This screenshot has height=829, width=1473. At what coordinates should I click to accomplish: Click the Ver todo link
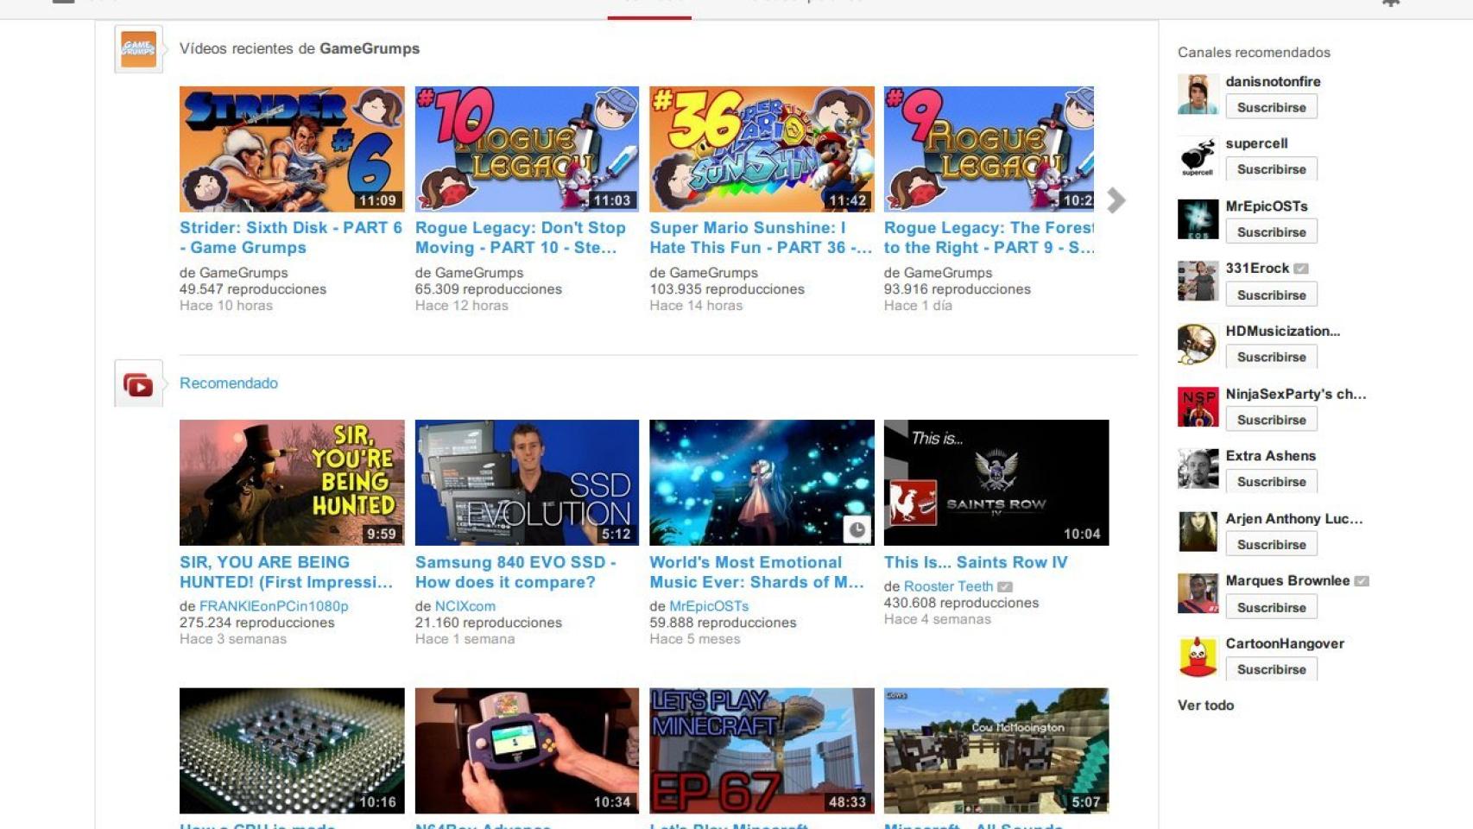click(x=1204, y=706)
